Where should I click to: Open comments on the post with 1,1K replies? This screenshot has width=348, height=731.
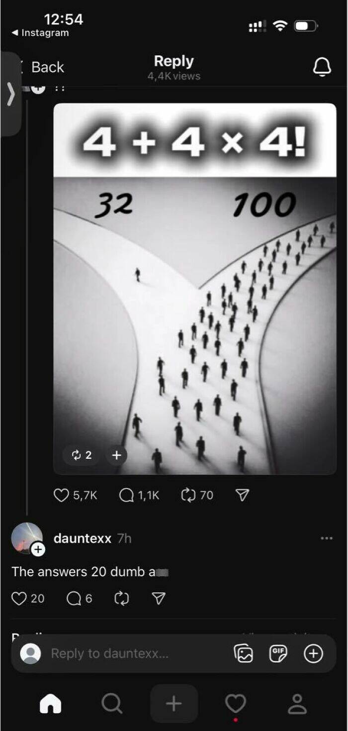126,495
